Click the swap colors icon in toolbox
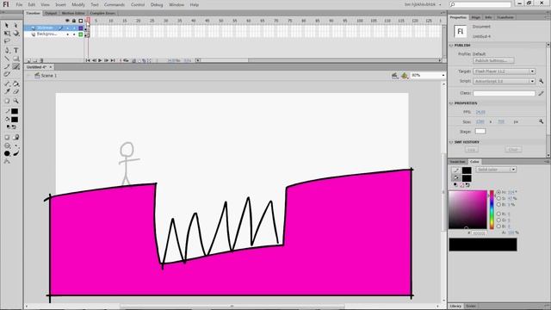This screenshot has width=551, height=310. click(14, 127)
